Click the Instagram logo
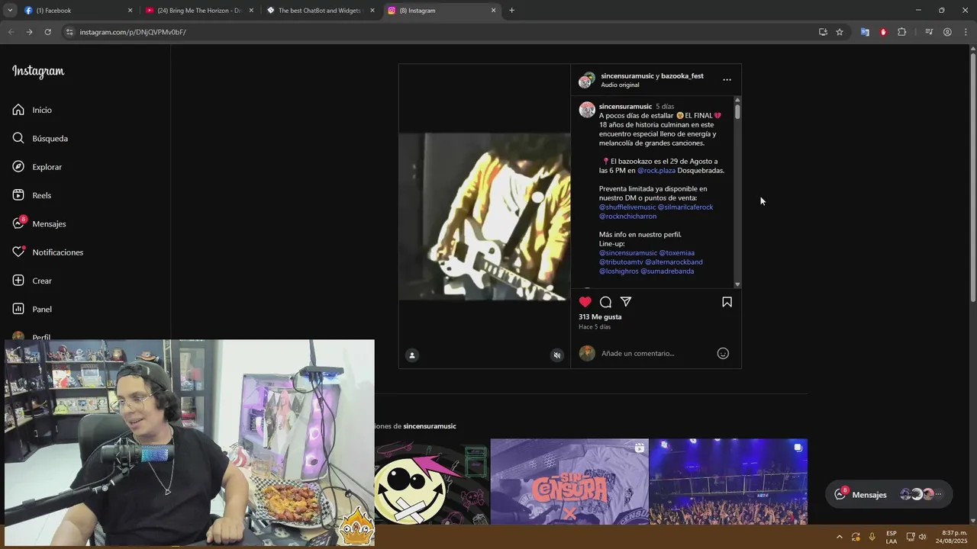The width and height of the screenshot is (977, 549). click(38, 71)
